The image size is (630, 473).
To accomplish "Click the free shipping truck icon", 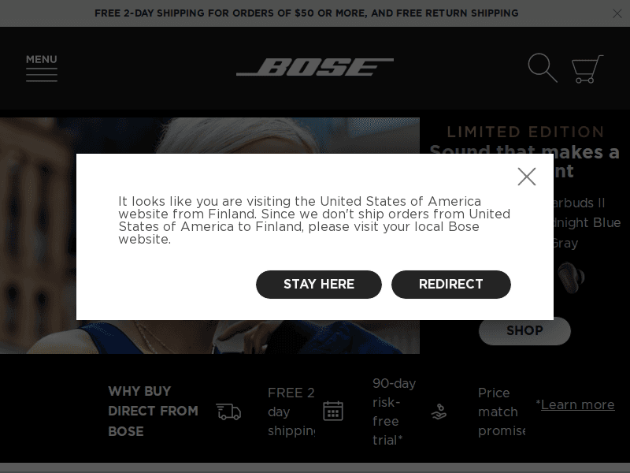I will click(228, 411).
